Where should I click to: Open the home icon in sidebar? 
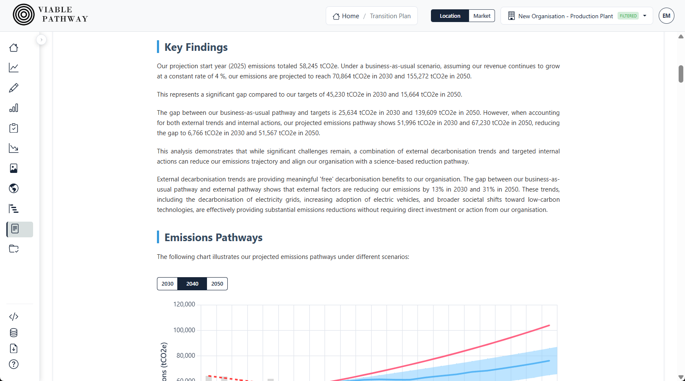14,47
